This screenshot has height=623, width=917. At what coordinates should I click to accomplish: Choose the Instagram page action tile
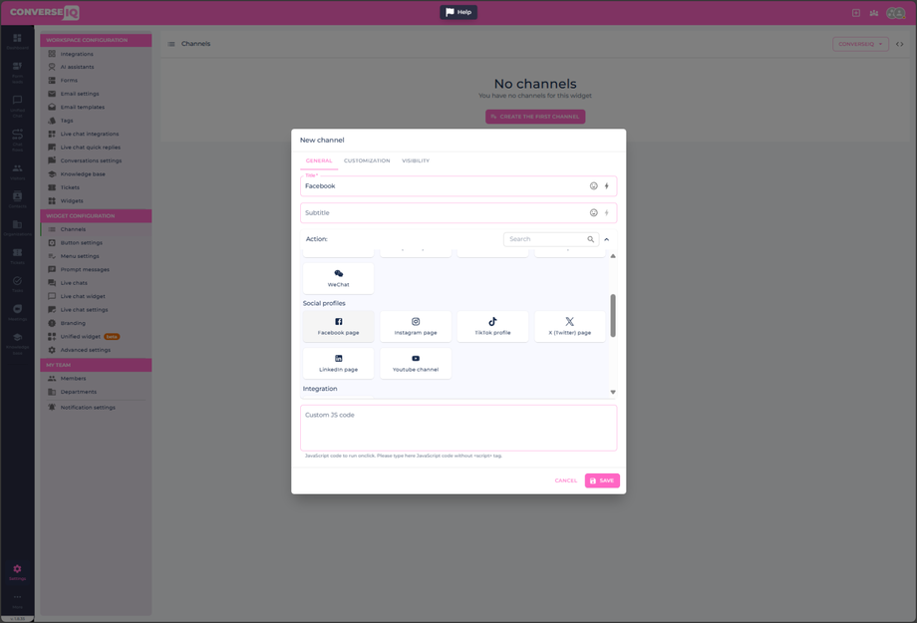pos(415,326)
